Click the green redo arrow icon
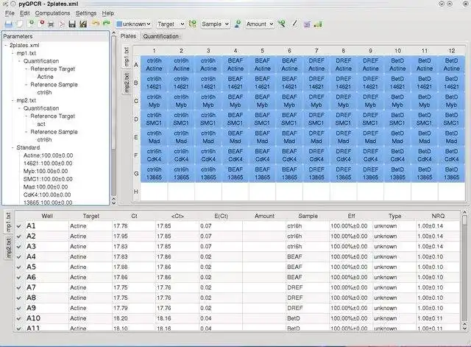 tap(106, 24)
